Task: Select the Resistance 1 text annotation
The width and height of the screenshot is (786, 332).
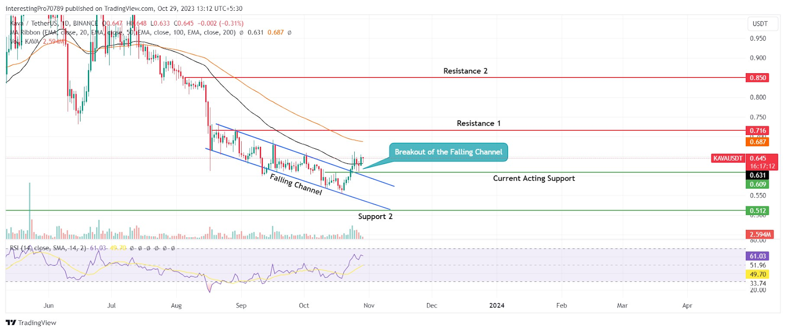Action: click(x=478, y=123)
